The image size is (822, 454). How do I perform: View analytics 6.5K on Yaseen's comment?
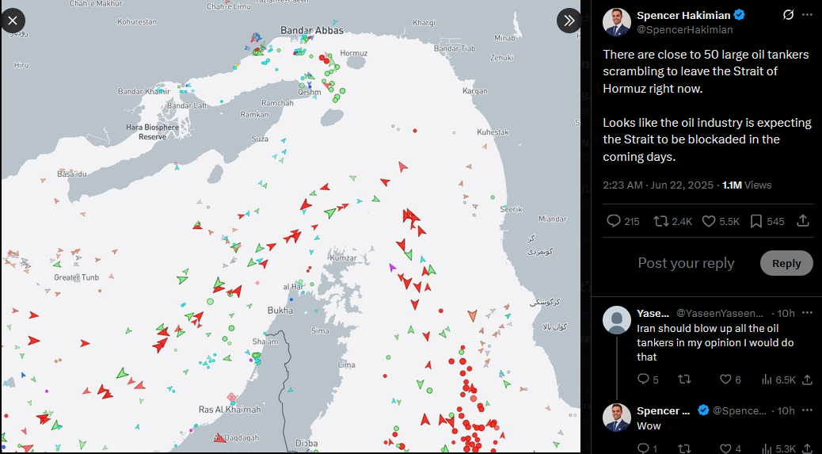tap(778, 380)
